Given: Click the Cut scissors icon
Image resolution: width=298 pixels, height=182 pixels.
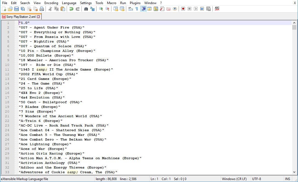Looking at the screenshot, I should [50, 9].
